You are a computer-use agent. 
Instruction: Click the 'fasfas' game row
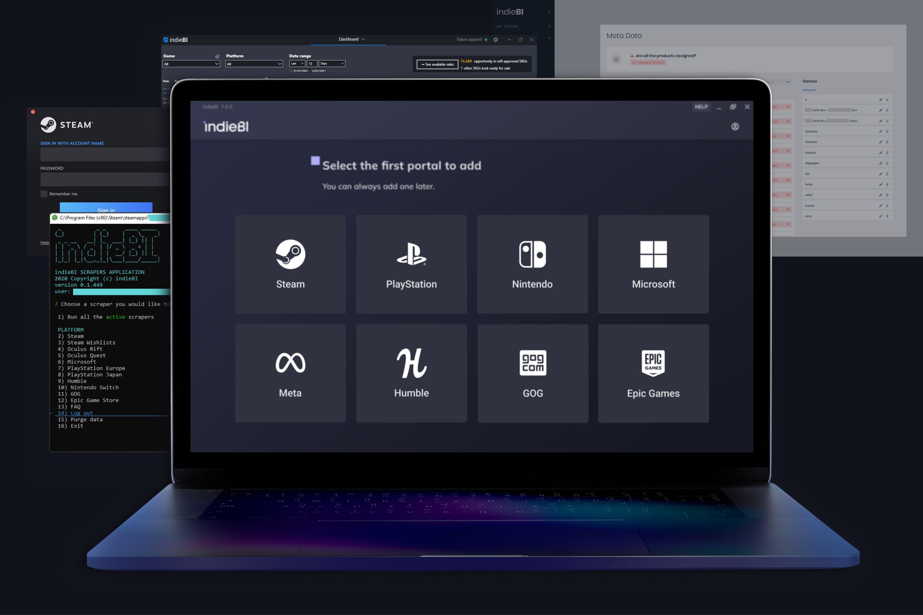(847, 184)
